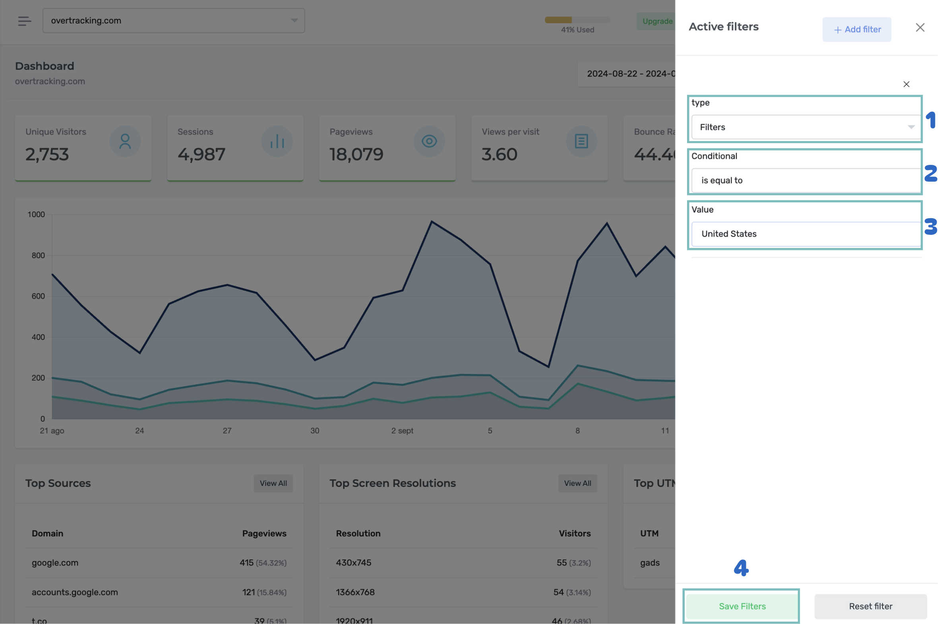The image size is (941, 624).
Task: Click the Domain column header
Action: [47, 533]
